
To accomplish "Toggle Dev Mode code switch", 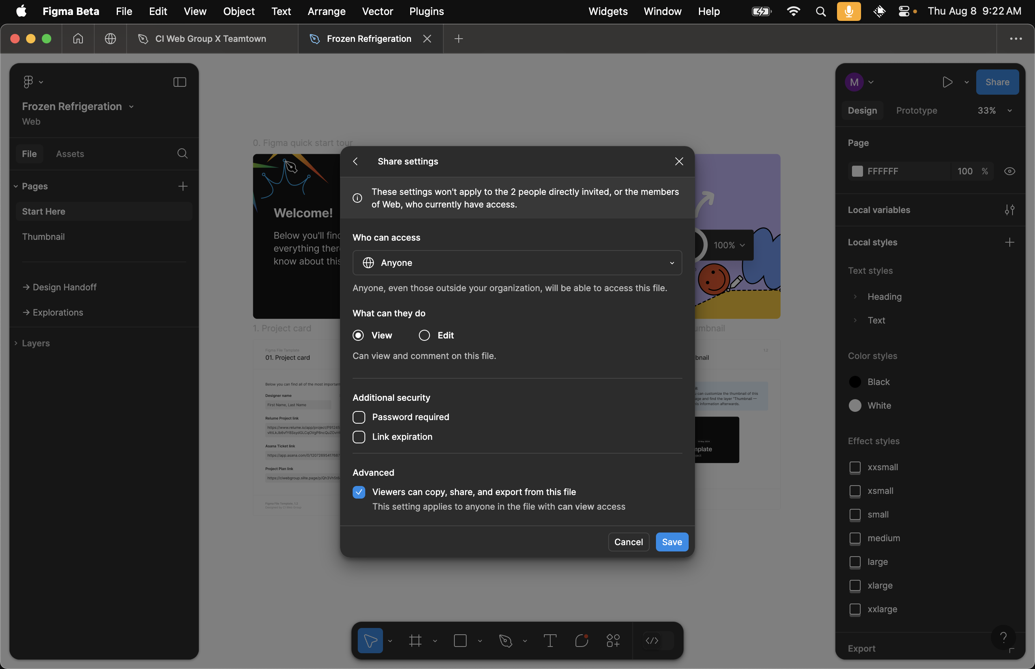I will click(658, 640).
